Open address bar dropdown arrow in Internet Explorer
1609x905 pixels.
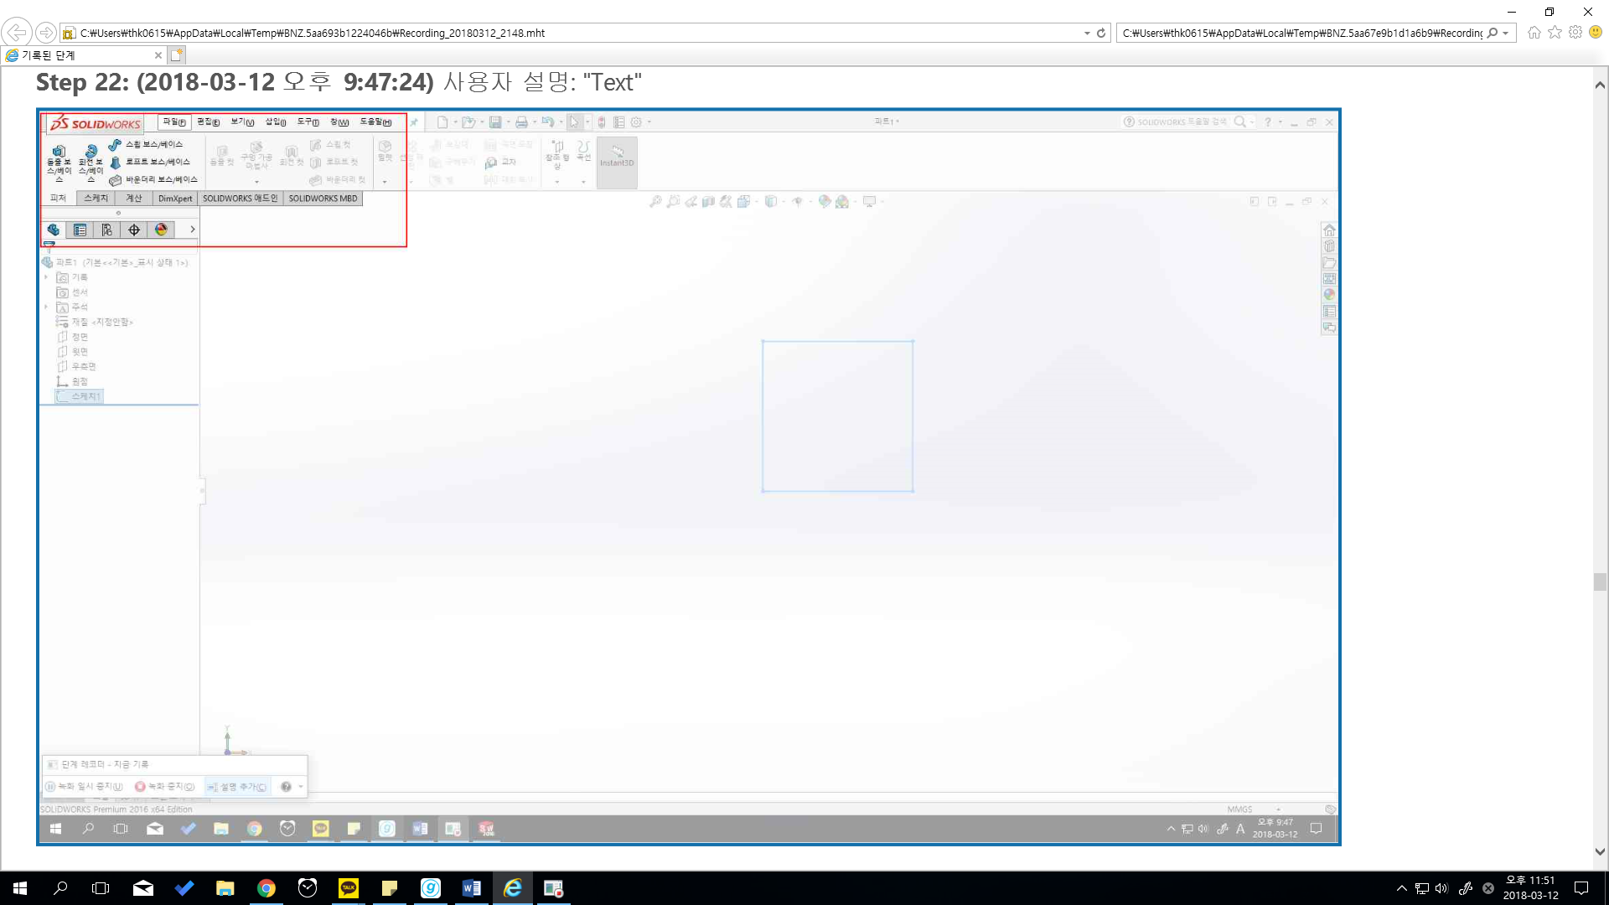(x=1087, y=34)
